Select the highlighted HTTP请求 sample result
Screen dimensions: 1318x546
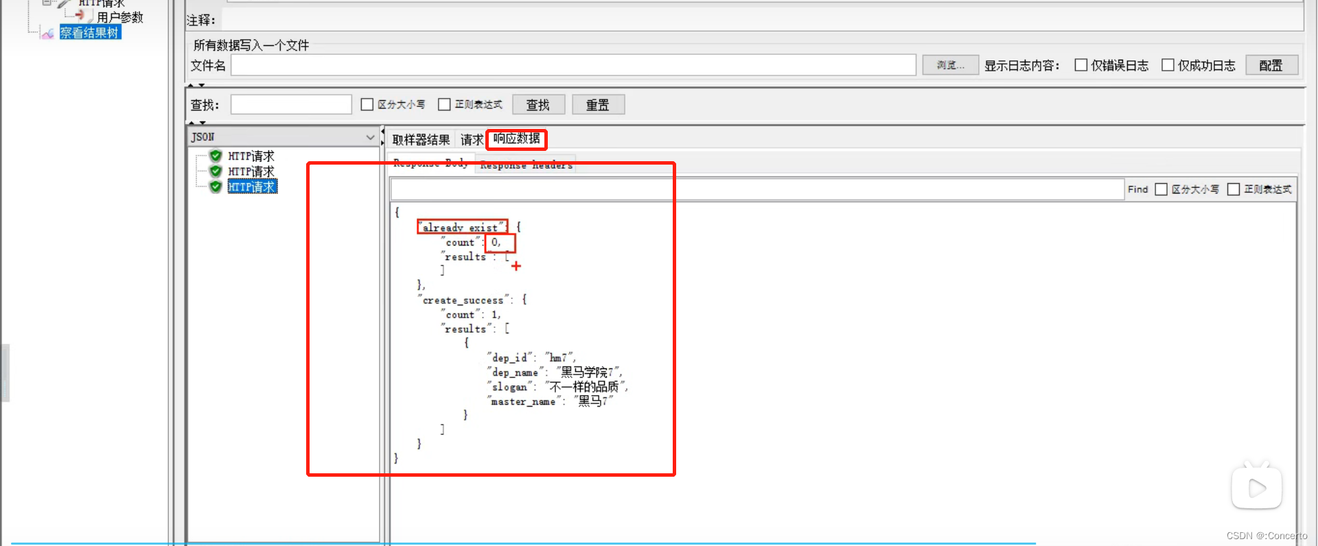pyautogui.click(x=252, y=187)
